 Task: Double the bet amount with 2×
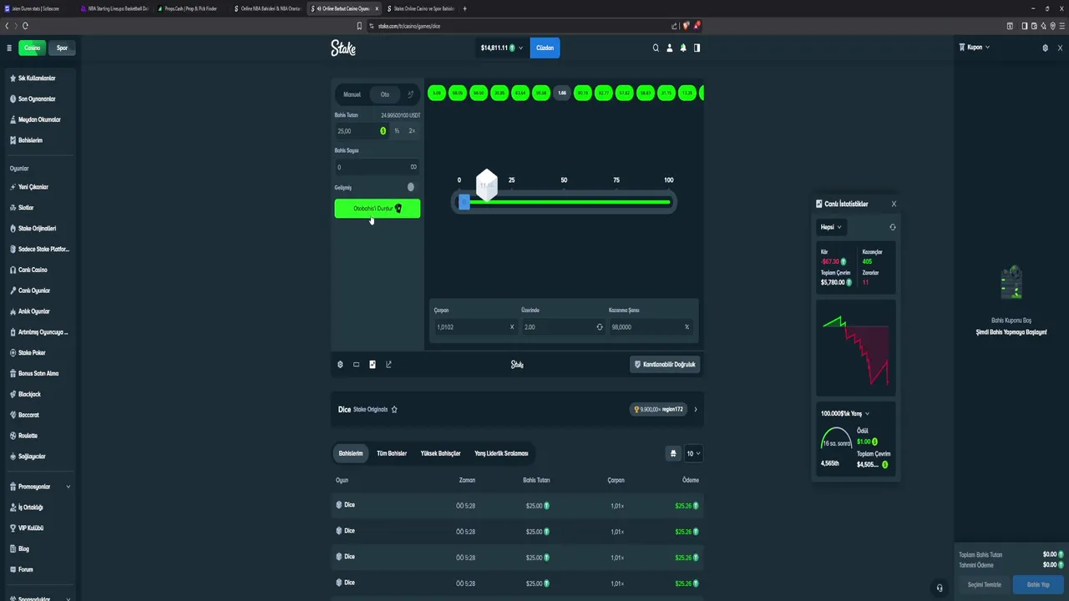(x=412, y=131)
